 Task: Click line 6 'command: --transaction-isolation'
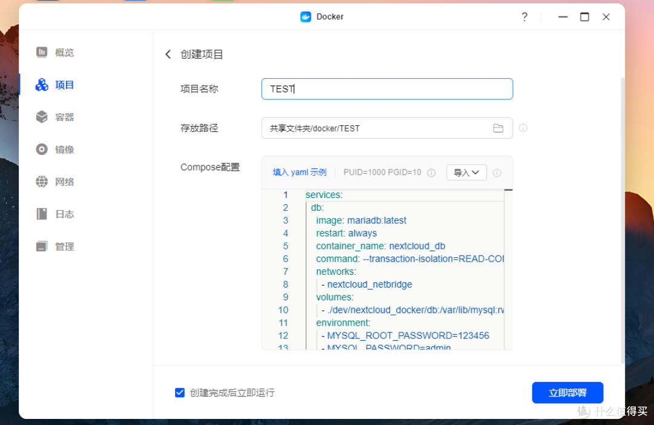(x=409, y=259)
